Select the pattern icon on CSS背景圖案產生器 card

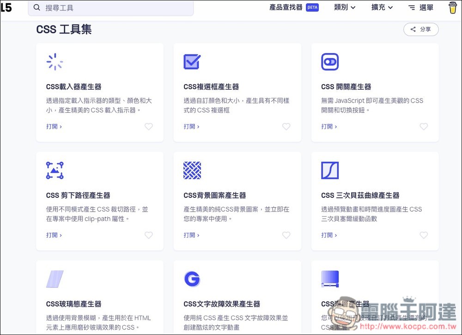coord(192,170)
